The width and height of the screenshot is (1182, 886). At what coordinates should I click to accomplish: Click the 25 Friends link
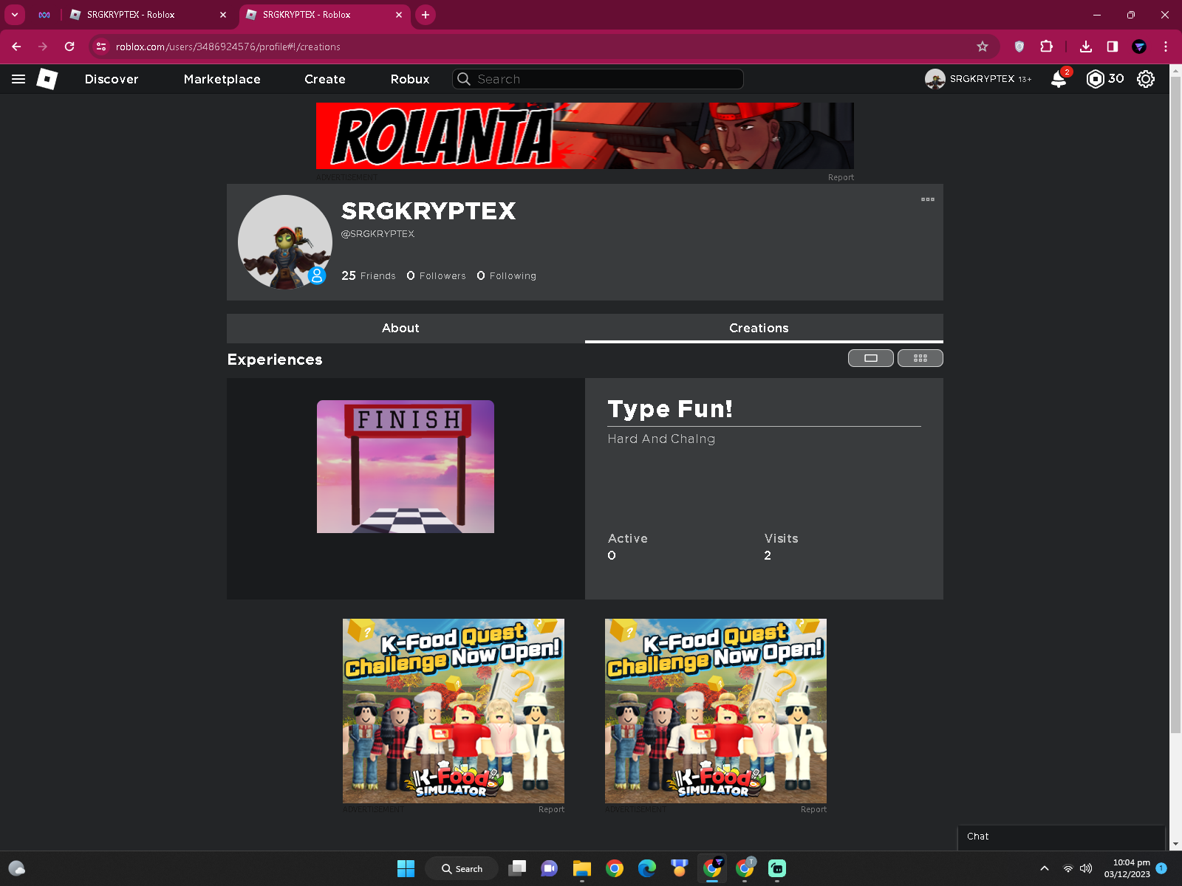tap(368, 275)
